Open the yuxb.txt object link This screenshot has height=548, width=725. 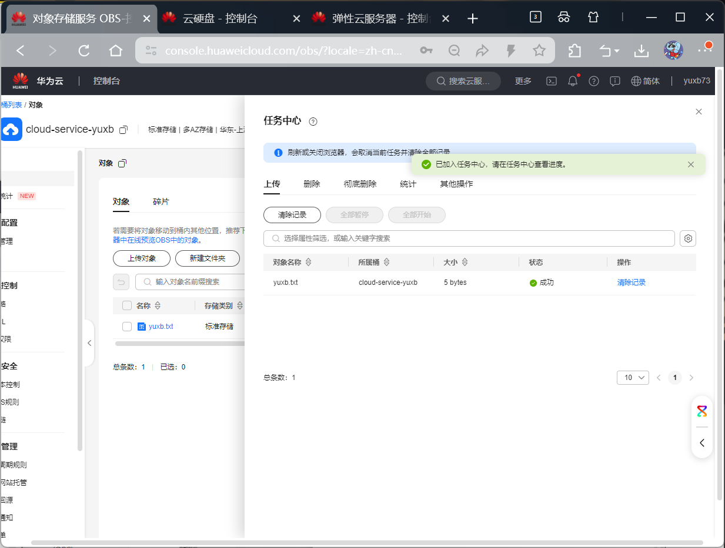[x=161, y=327]
